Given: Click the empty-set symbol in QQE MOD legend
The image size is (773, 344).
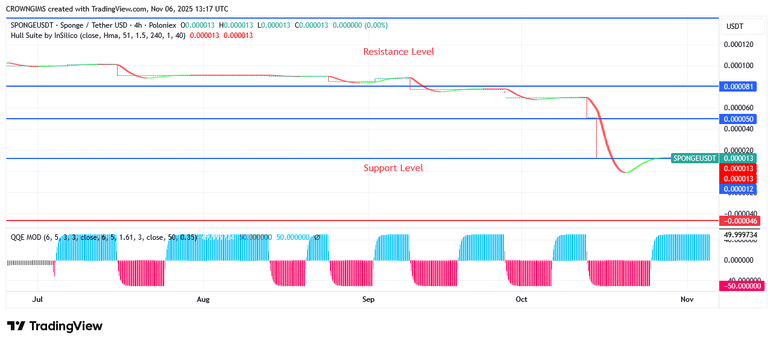Looking at the screenshot, I should click(317, 237).
